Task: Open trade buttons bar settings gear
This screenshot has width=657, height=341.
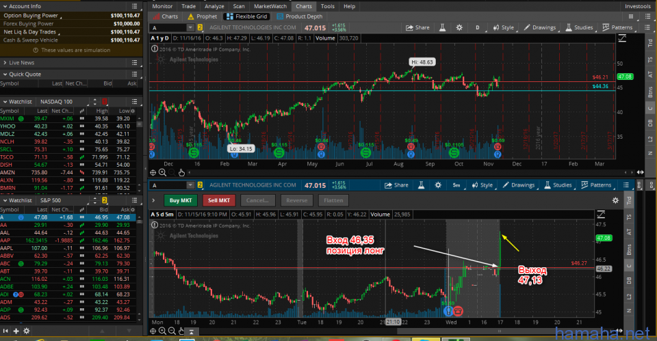Action: (x=615, y=200)
